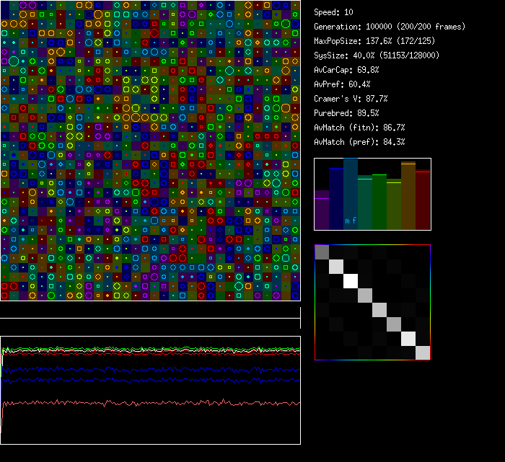Click the "m f" label in the bar chart
Image resolution: width=505 pixels, height=462 pixels.
point(351,221)
